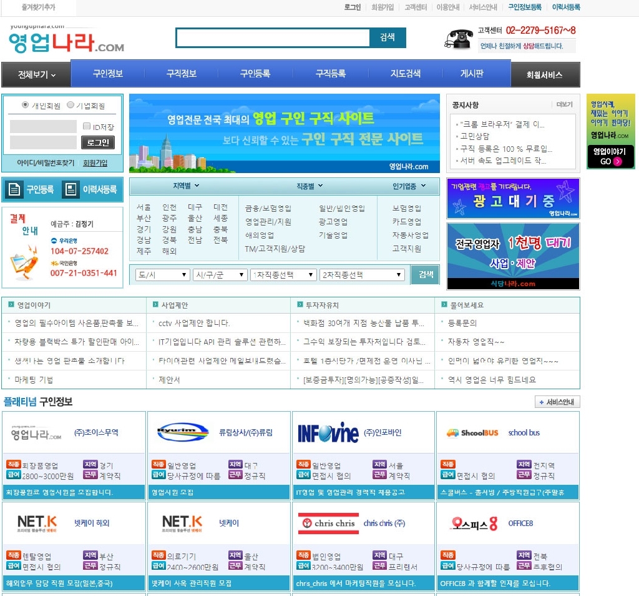639x596 pixels.
Task: Open the 도/시 region dropdown
Action: click(162, 275)
